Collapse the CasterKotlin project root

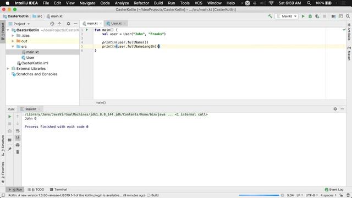8,30
